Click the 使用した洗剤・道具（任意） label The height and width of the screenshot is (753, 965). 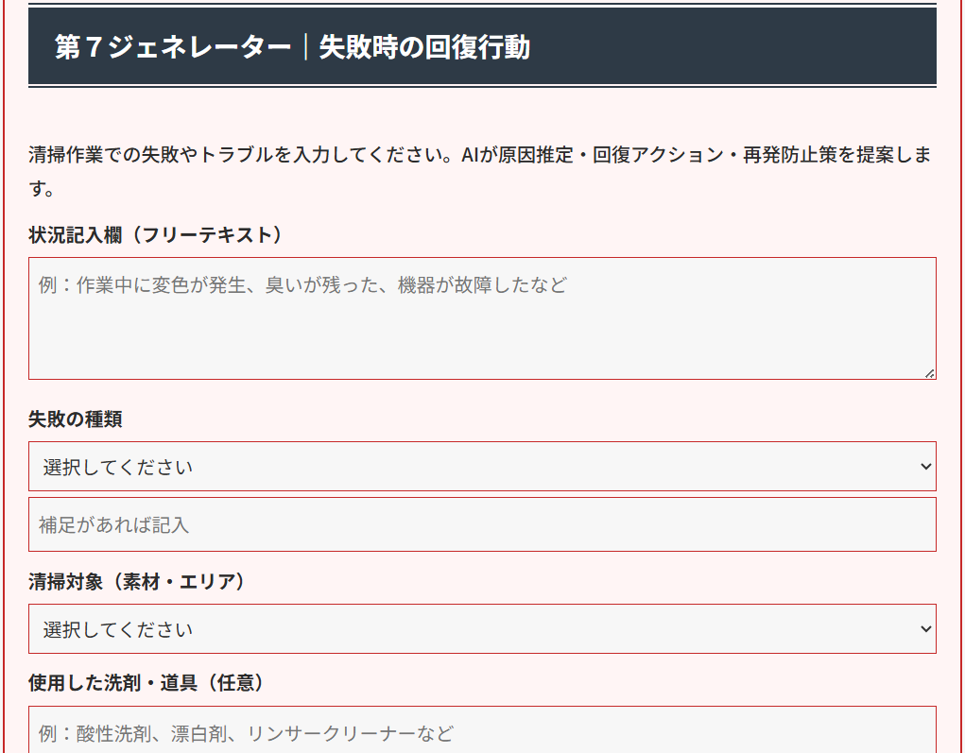click(146, 682)
